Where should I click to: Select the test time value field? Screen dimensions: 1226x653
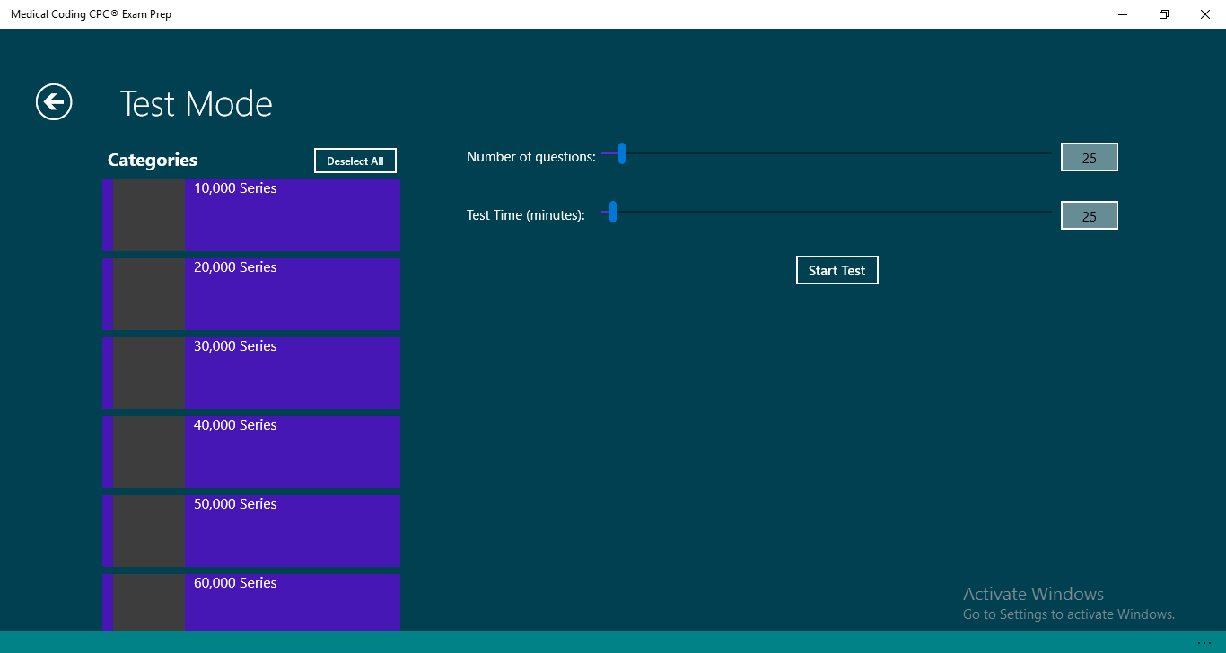tap(1089, 214)
